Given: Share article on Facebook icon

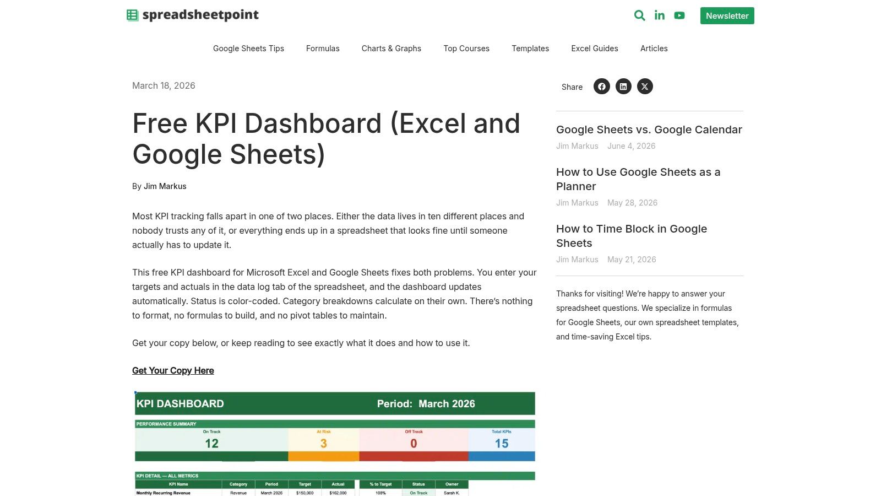Looking at the screenshot, I should click(x=602, y=87).
